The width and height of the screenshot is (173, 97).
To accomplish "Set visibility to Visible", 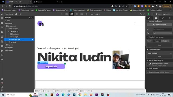I will tap(157, 41).
